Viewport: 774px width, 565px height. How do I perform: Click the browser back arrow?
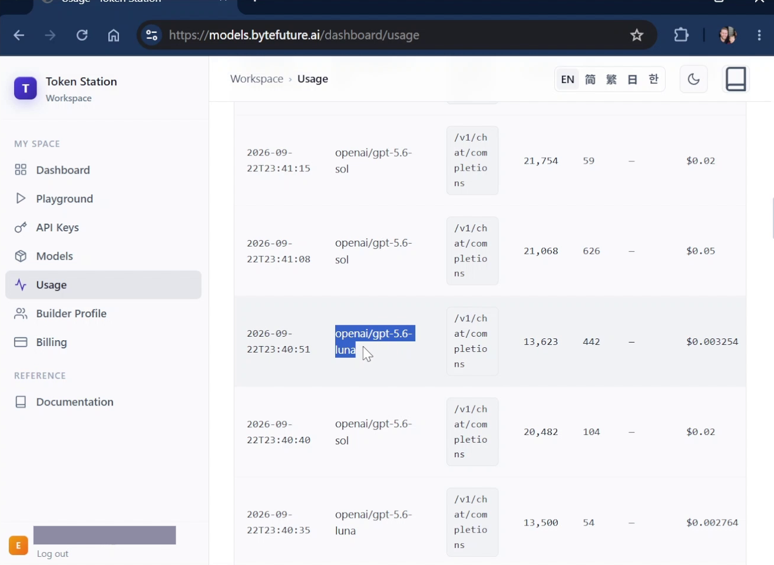click(19, 35)
